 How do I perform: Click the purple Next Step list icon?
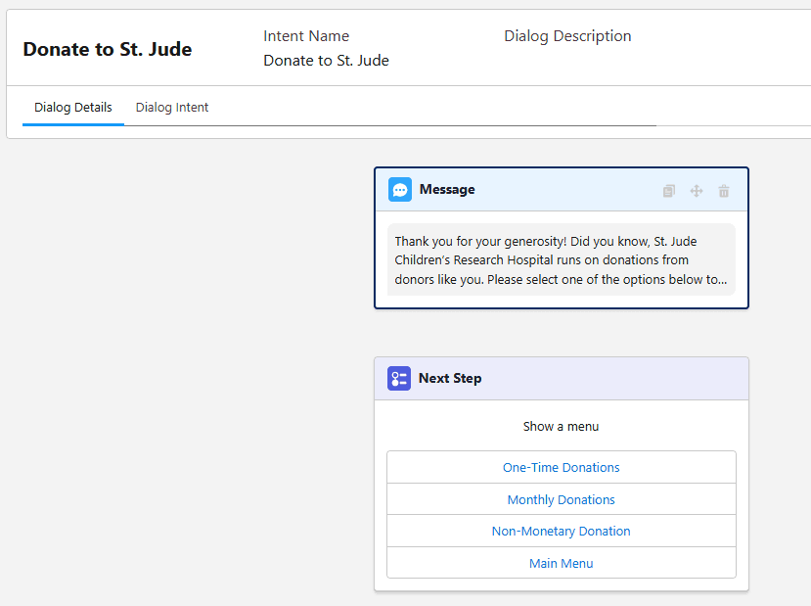(x=399, y=378)
